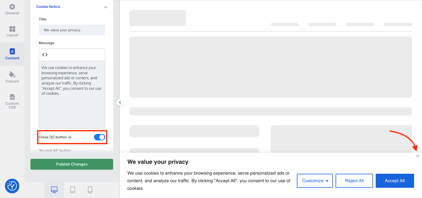This screenshot has height=198, width=422.
Task: Open the Custom CSS icon
Action: (12, 97)
